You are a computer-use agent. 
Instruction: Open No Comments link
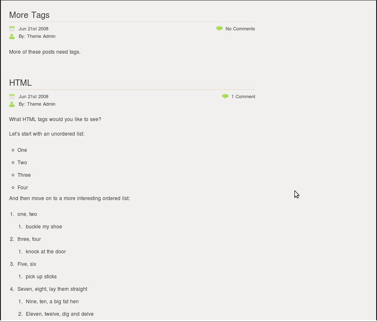point(240,29)
